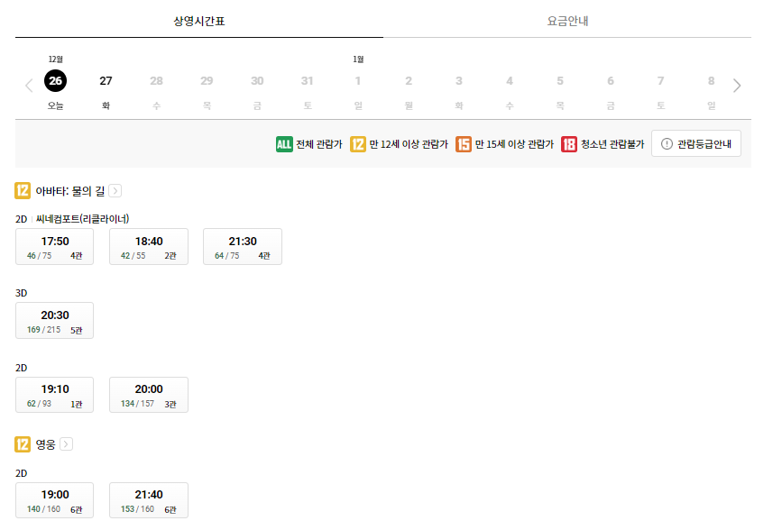Book the 17:50 씨네컴포트 showtime

point(54,245)
